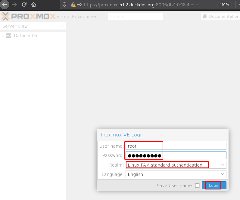
Task: Select the Virtual Environment label text
Action: click(x=78, y=16)
